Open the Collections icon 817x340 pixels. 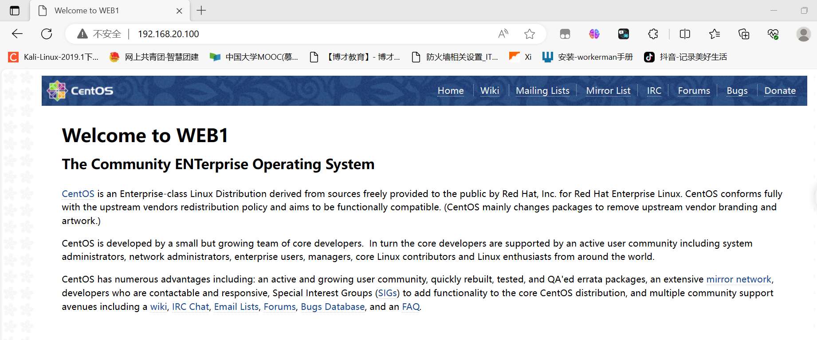[744, 34]
